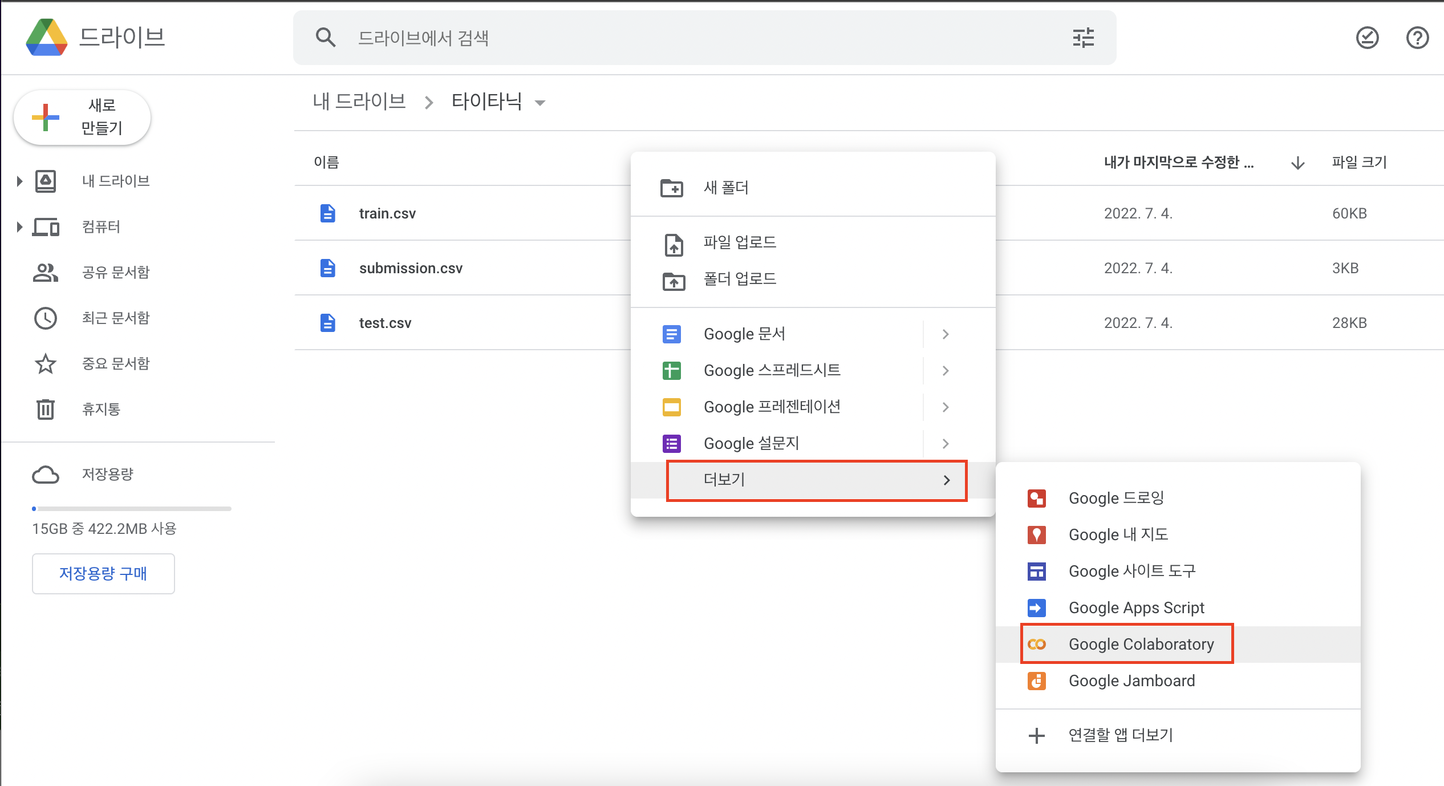1444x786 pixels.
Task: Select 파일 업로드 menu item
Action: click(x=739, y=242)
